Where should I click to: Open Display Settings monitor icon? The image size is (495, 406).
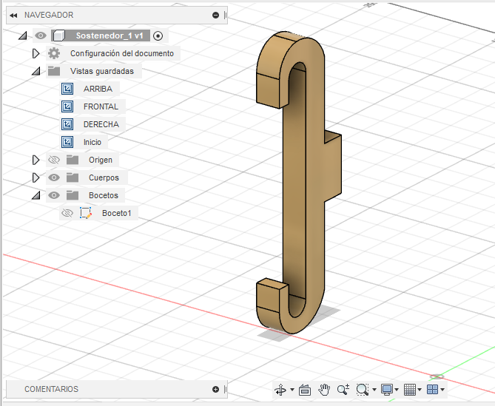coord(387,390)
